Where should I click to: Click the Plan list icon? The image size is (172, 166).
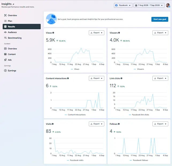click(5, 21)
